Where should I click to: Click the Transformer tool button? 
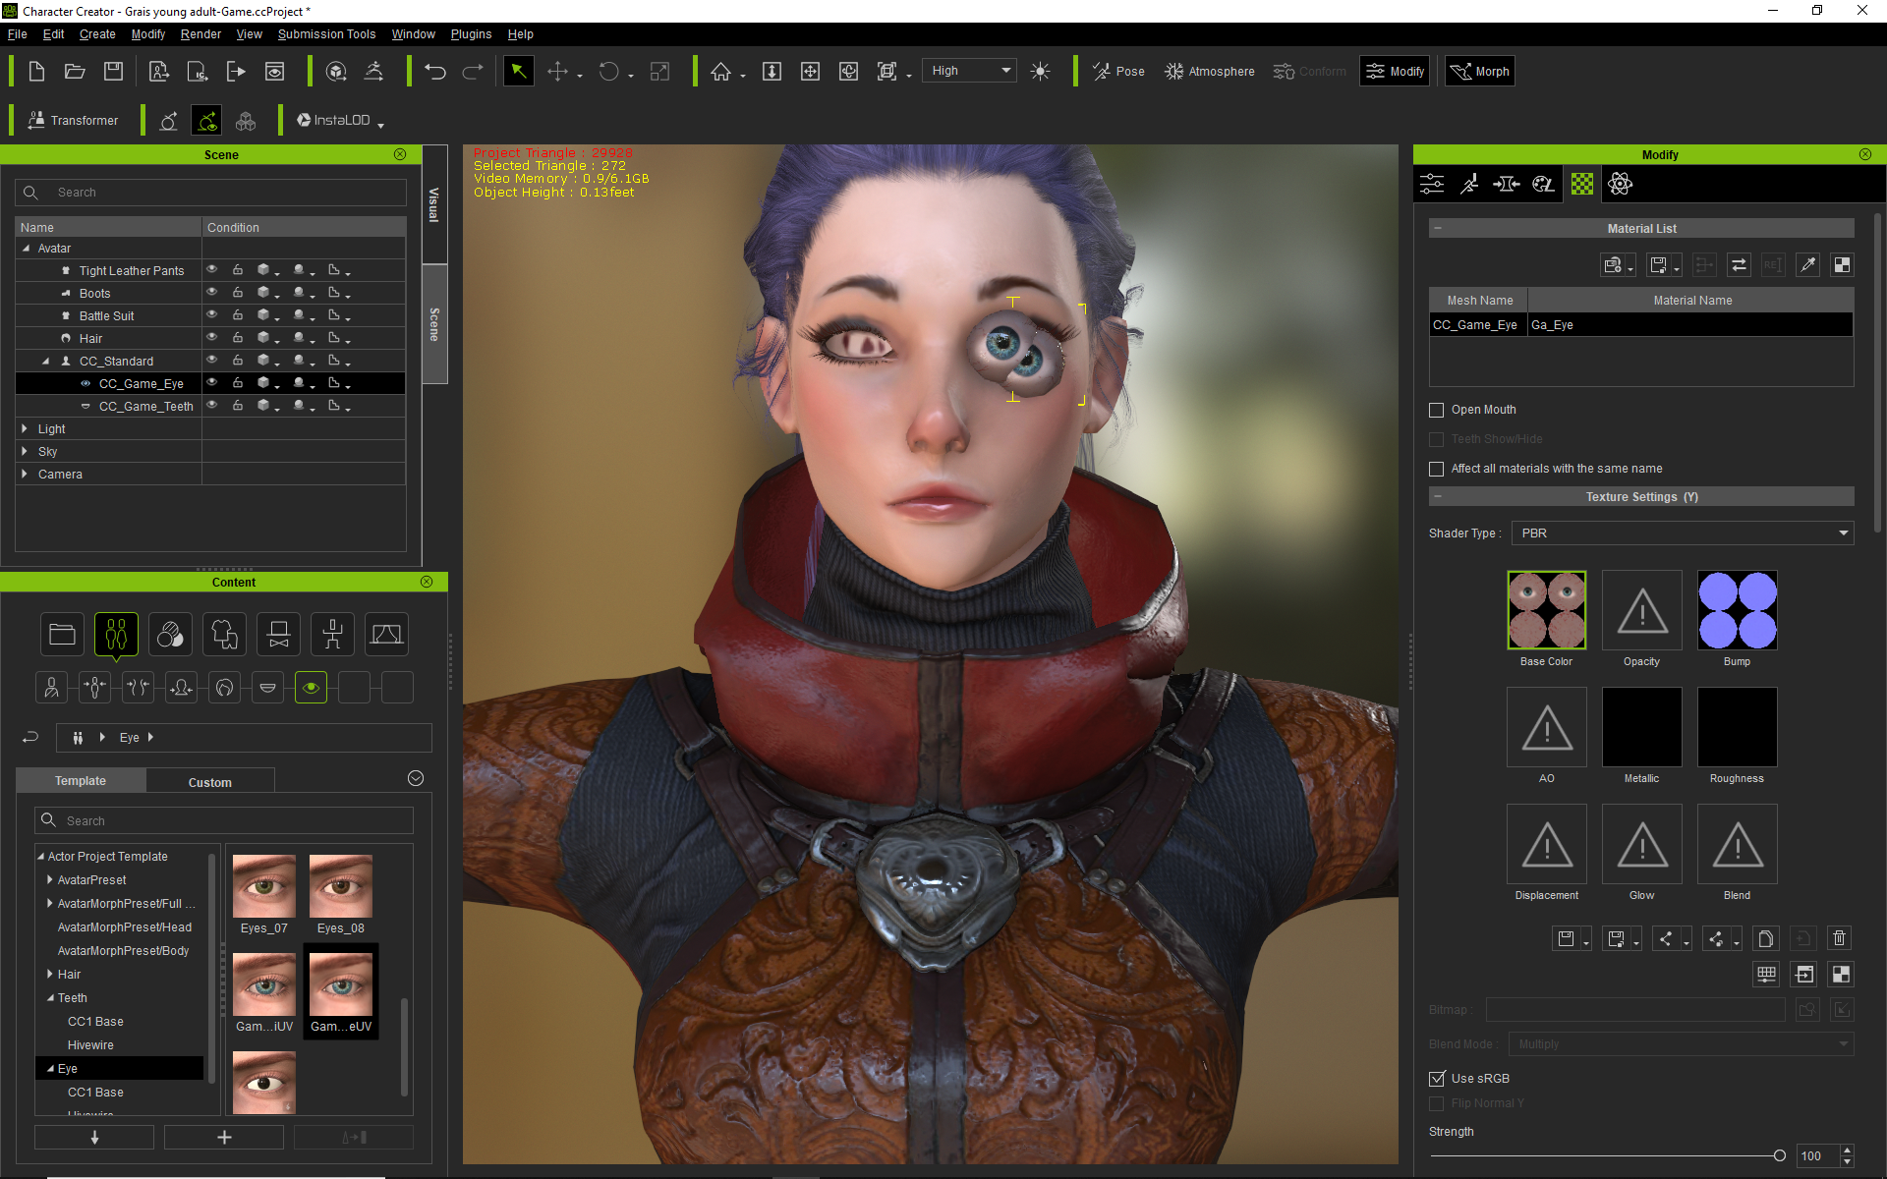[x=74, y=121]
